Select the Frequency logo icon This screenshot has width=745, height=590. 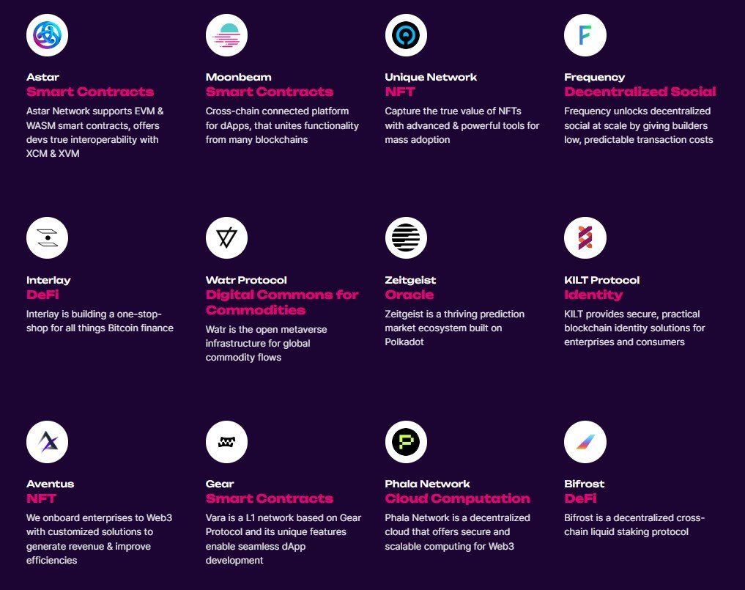(x=585, y=35)
